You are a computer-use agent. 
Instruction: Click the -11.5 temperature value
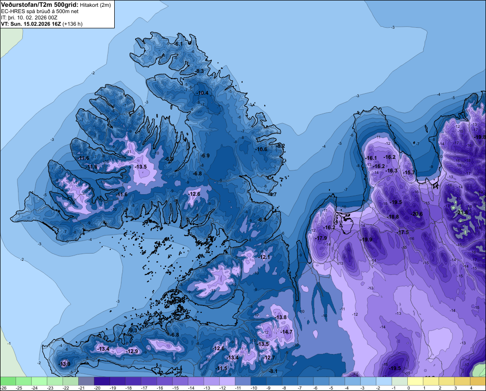[x=221, y=368]
